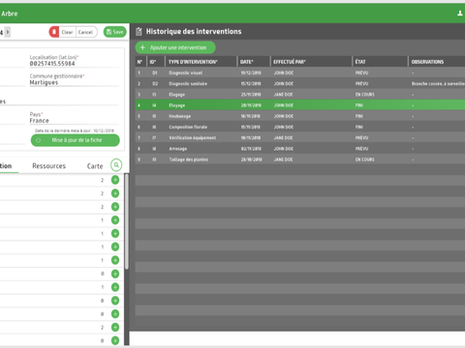This screenshot has height=348, width=465.
Task: Click PRÉVU state of Diagnostic visuel
Action: (x=361, y=72)
